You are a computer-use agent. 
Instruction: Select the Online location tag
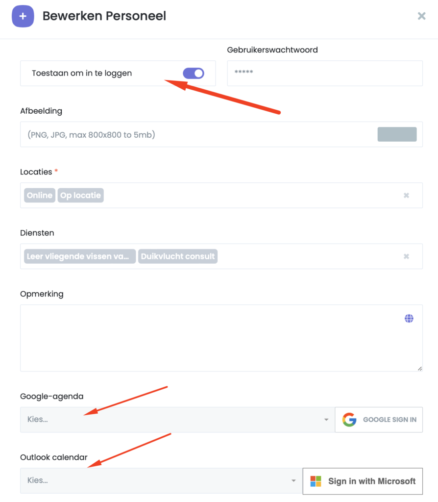point(40,196)
